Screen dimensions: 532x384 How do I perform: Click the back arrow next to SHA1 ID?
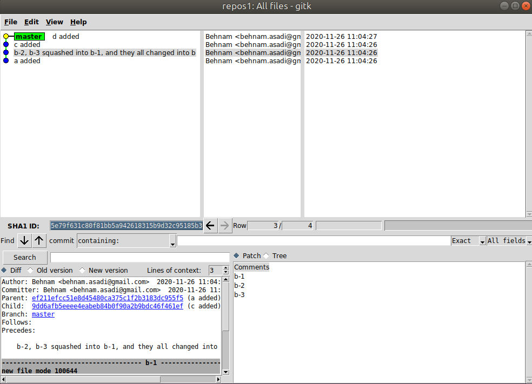coord(211,226)
